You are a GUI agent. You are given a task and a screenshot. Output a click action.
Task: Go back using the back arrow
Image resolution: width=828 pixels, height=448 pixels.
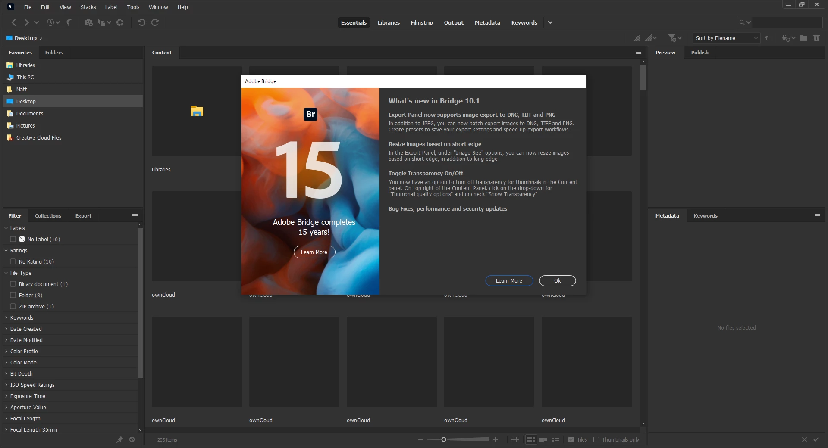[x=14, y=22]
